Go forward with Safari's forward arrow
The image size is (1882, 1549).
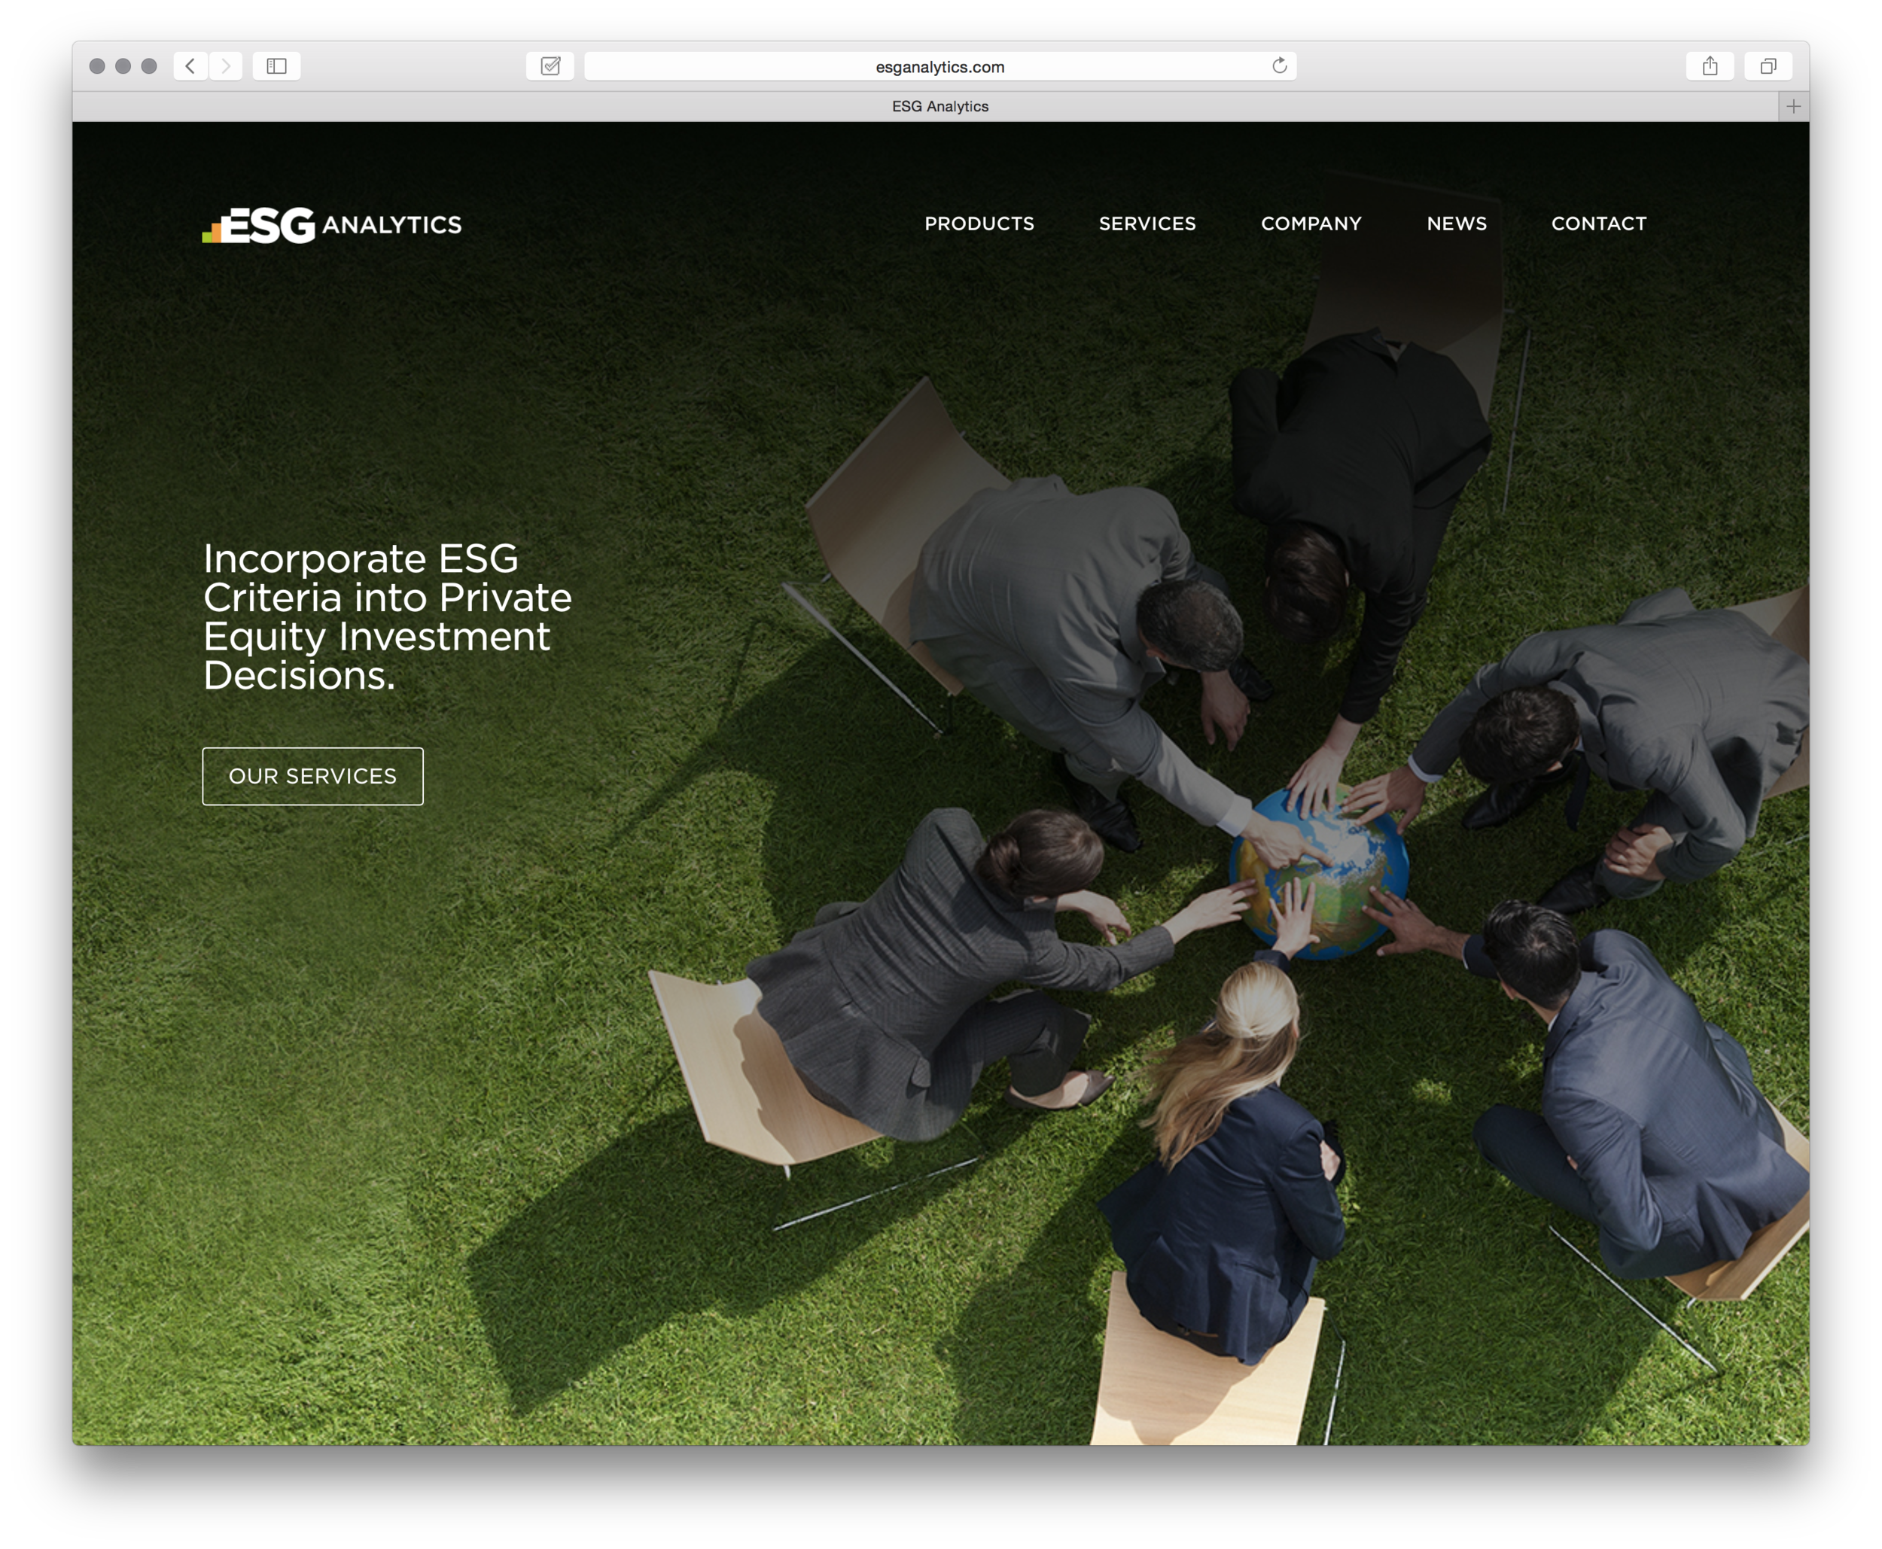click(x=226, y=66)
